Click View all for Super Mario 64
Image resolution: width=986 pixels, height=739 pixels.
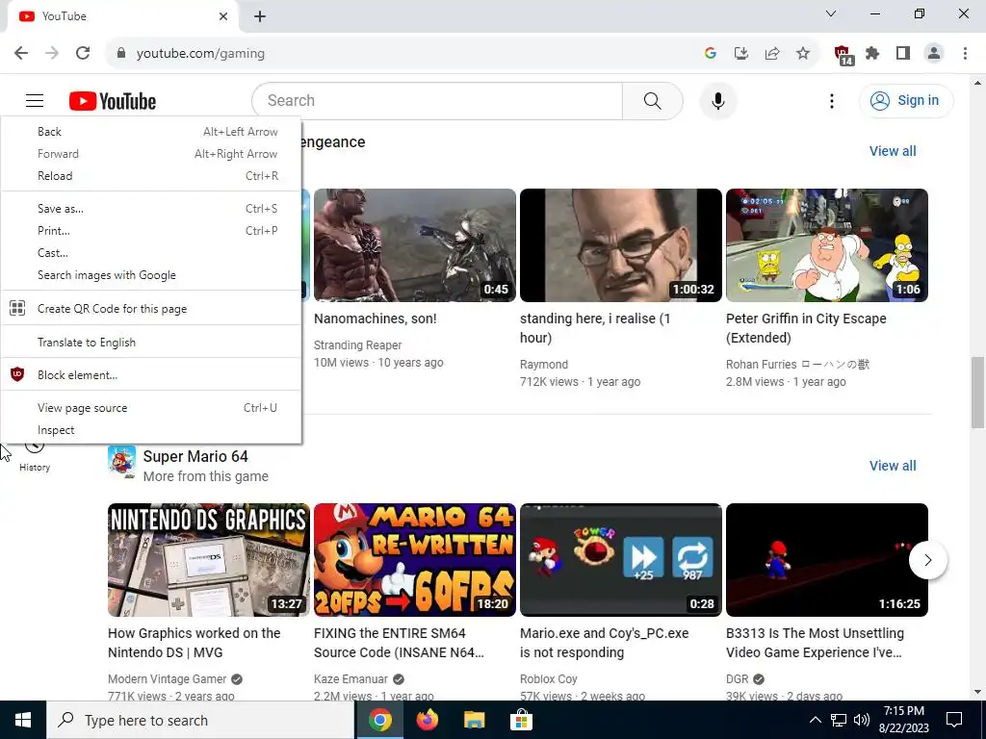[893, 466]
